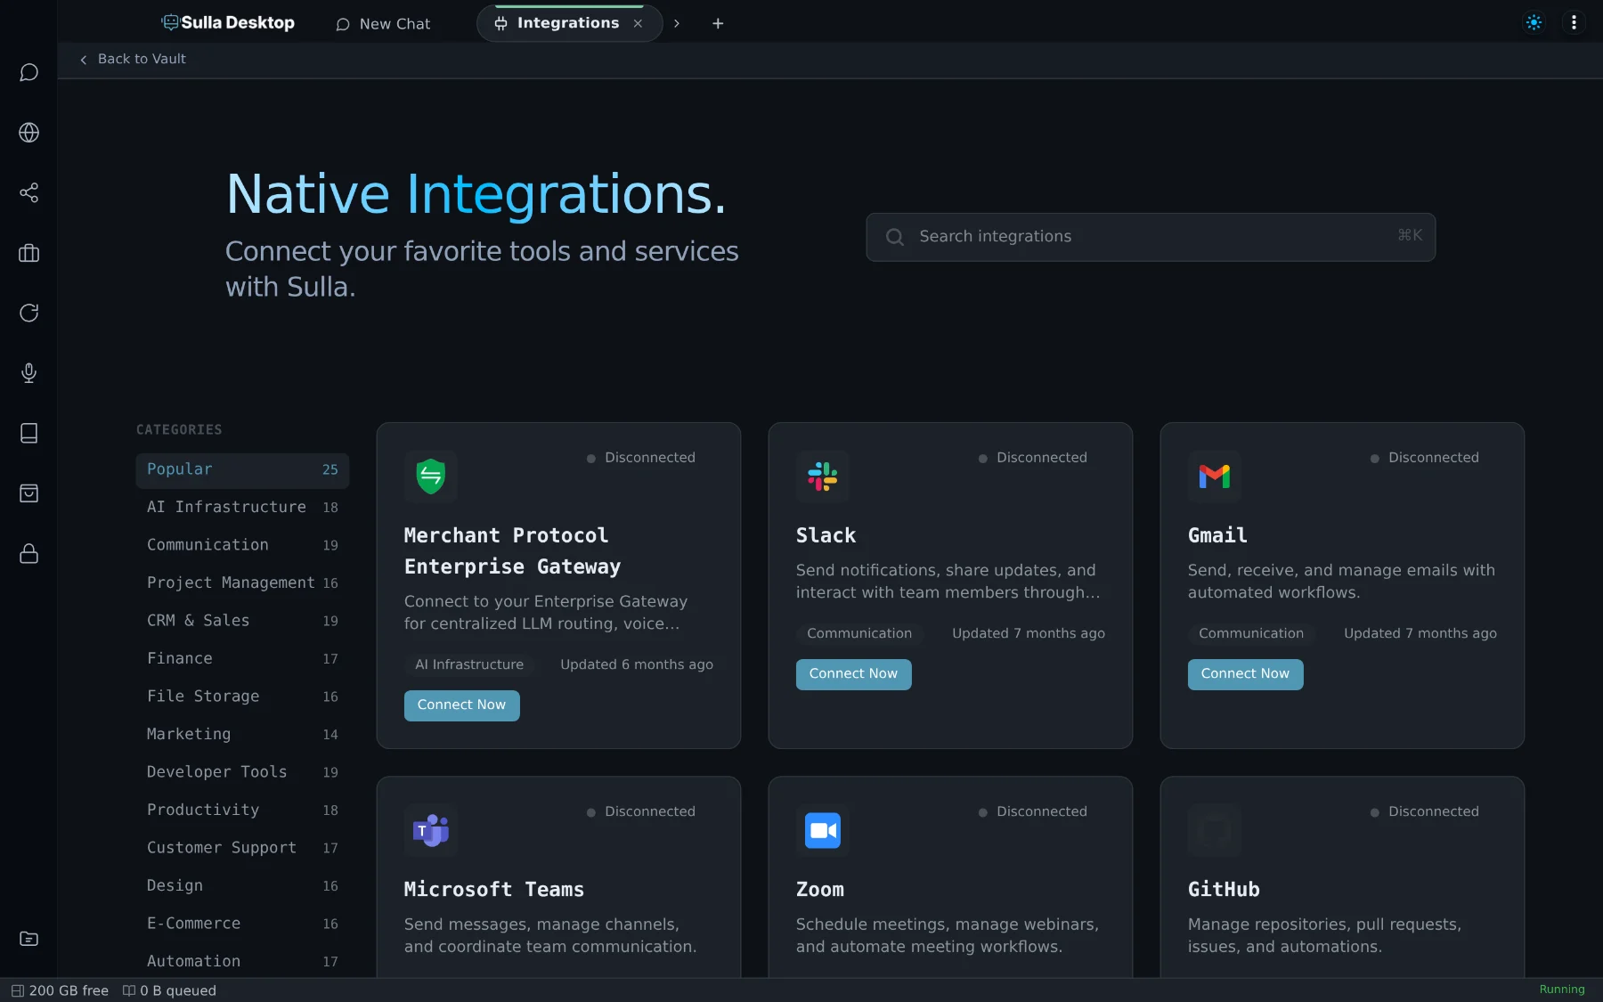1603x1002 pixels.
Task: Click the 200 GB free status item
Action: pos(60,990)
